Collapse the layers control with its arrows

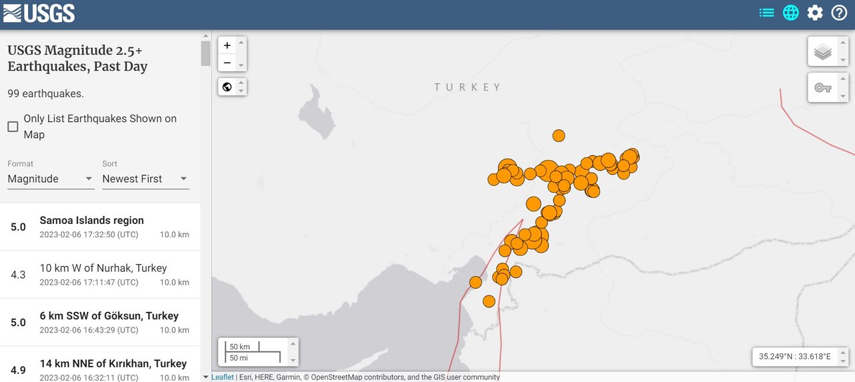(x=843, y=51)
